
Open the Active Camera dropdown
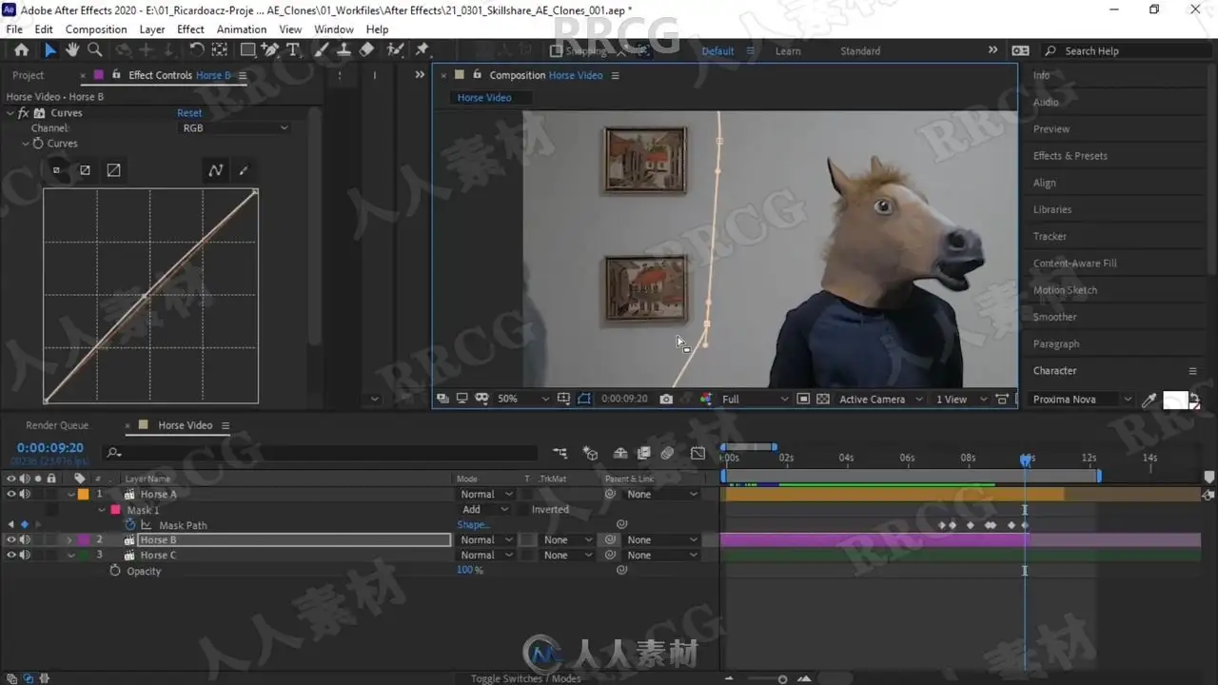880,400
